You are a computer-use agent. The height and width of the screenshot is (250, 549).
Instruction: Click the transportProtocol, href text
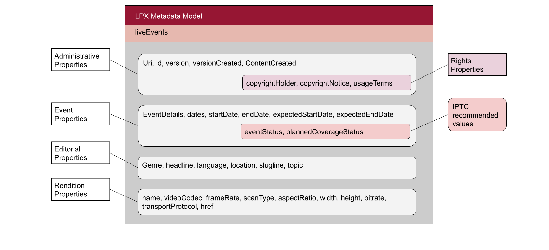tap(178, 207)
